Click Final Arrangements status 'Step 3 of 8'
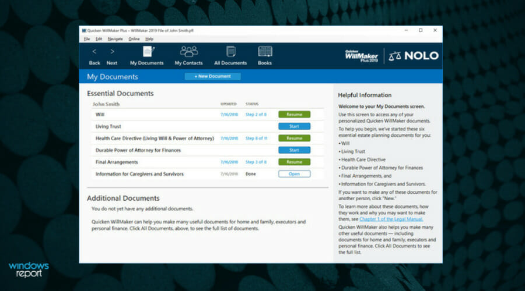Screen dimensions: 525x291 (256, 162)
